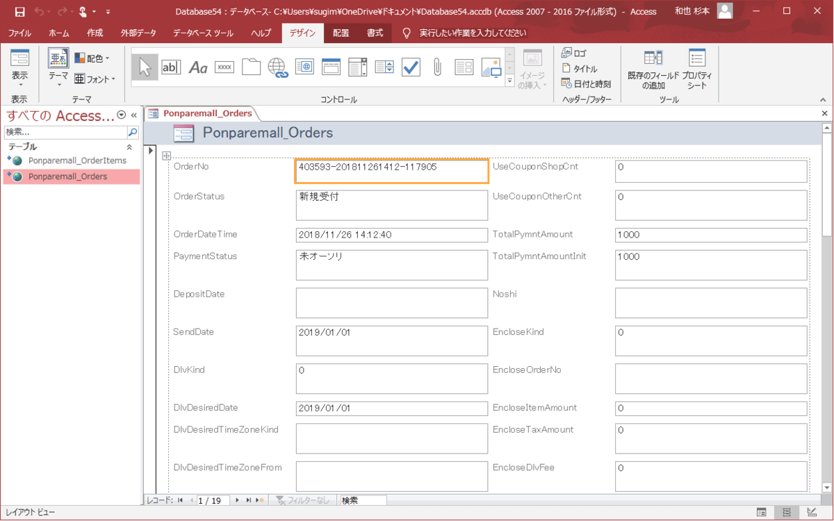Select the Text Box control tool
The width and height of the screenshot is (834, 521).
pos(171,67)
